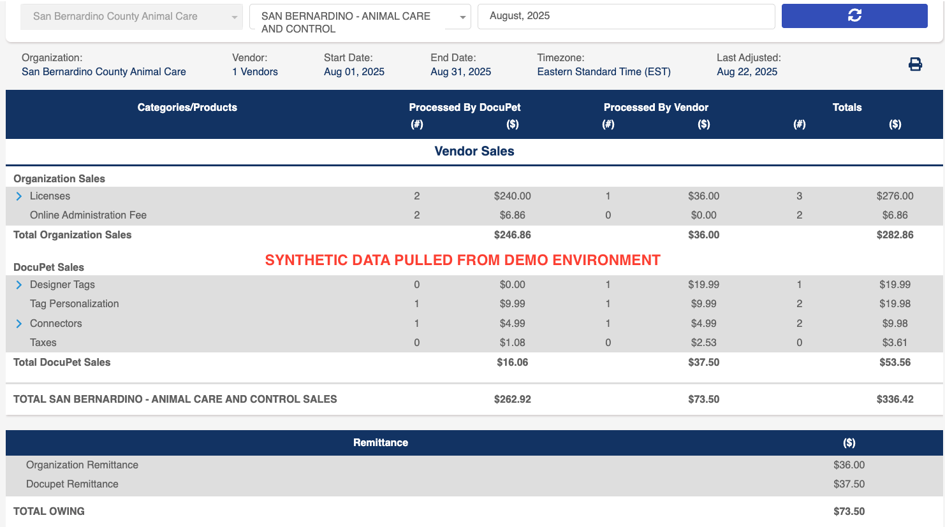Viewport: 945px width, 527px height.
Task: Click the Processed By Vendor header
Action: [656, 108]
